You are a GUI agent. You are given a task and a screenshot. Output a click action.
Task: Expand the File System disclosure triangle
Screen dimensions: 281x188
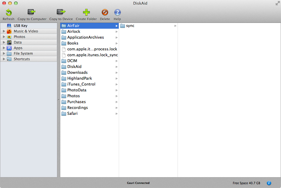(4, 53)
